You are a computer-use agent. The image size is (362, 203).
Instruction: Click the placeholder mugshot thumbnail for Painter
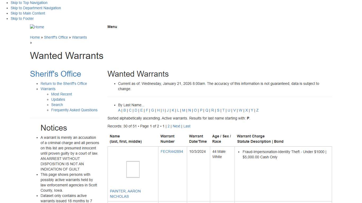pos(133,169)
